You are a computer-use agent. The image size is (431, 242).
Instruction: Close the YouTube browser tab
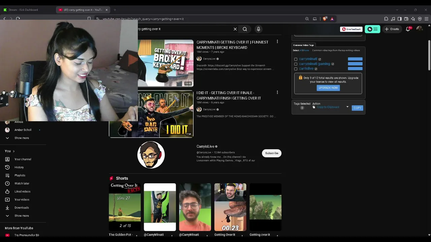107,10
